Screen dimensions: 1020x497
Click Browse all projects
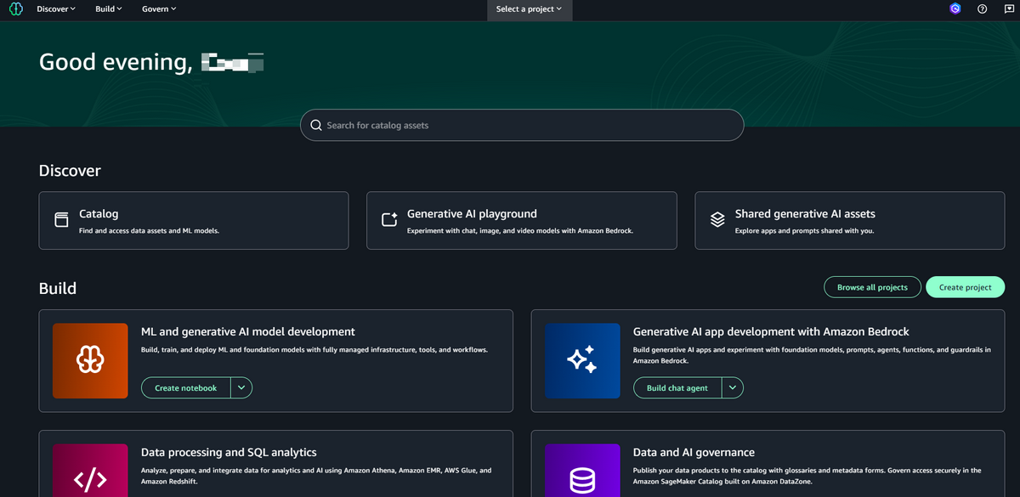pyautogui.click(x=872, y=287)
